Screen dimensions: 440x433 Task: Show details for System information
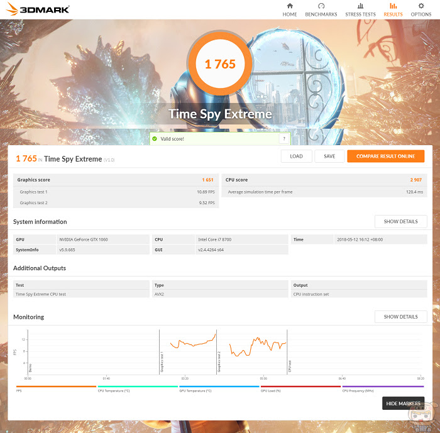(401, 222)
